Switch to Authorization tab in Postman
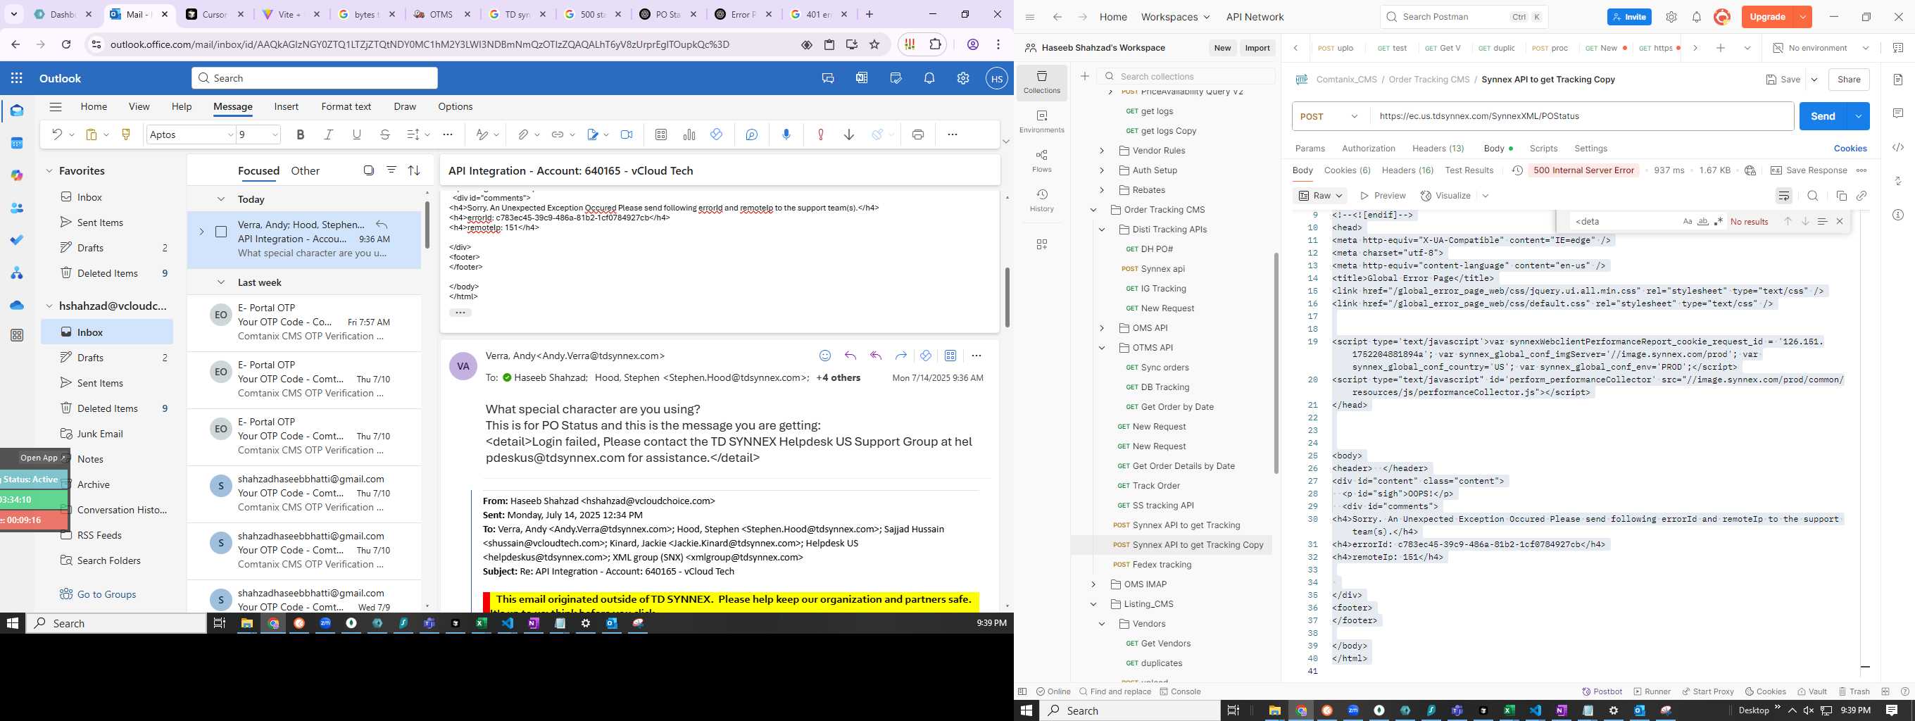Image resolution: width=1915 pixels, height=721 pixels. pyautogui.click(x=1368, y=149)
